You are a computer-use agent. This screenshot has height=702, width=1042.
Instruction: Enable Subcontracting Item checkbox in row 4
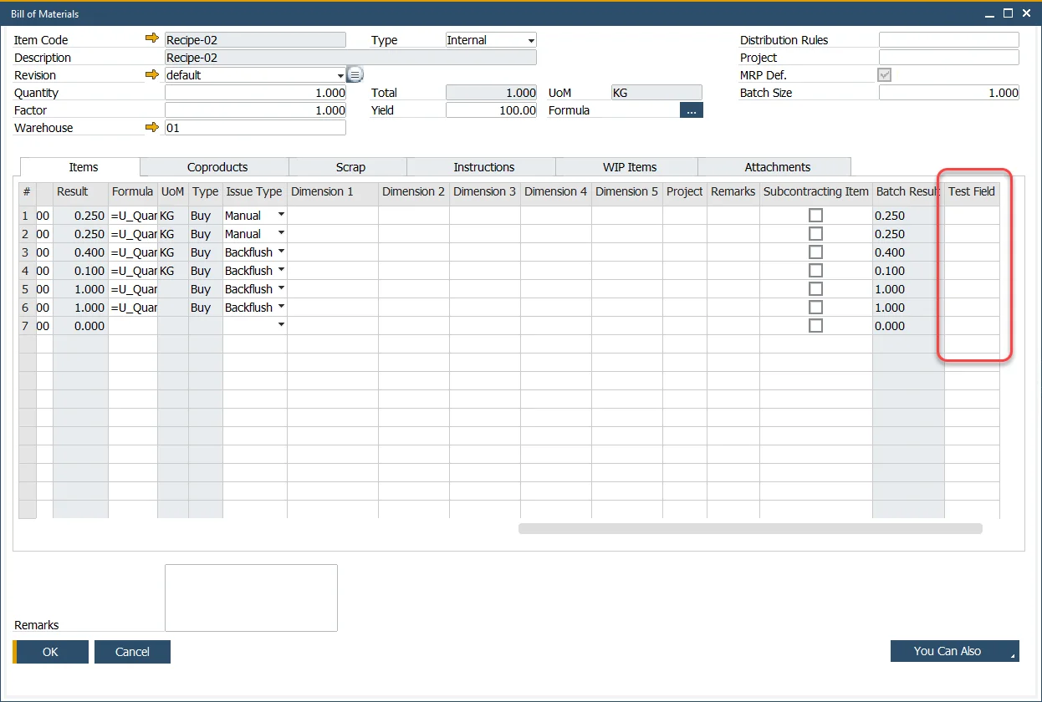[815, 271]
